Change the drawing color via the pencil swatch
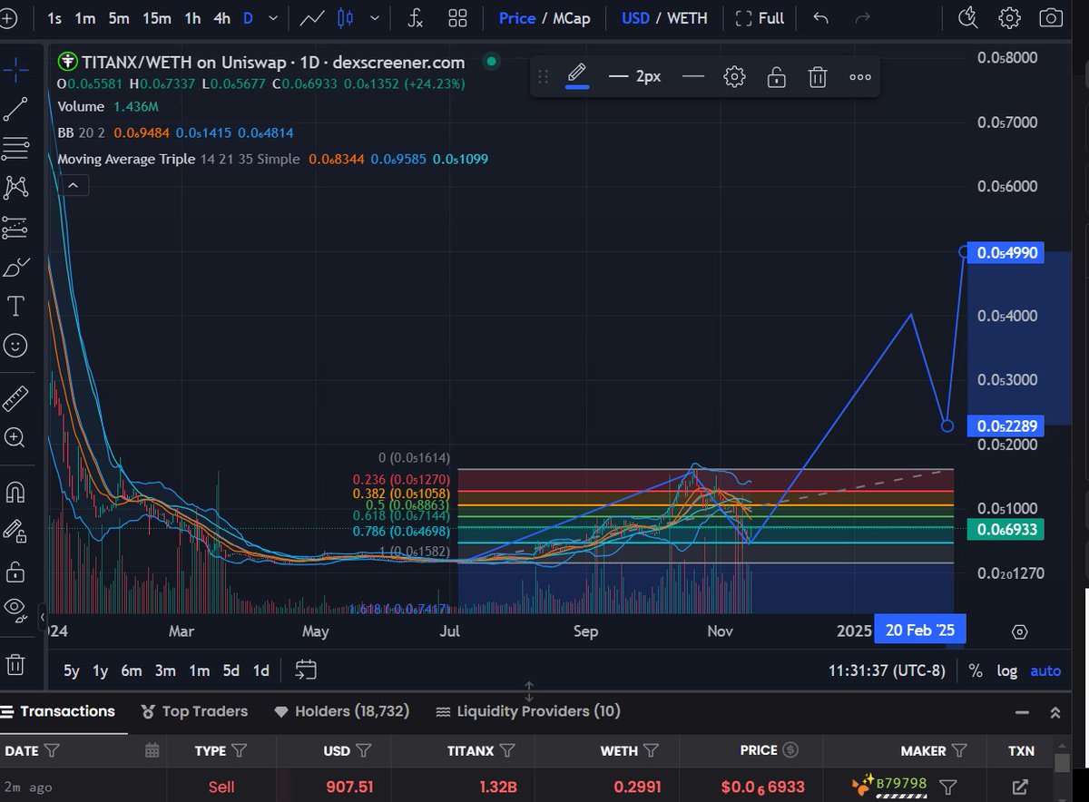The height and width of the screenshot is (802, 1089). click(578, 76)
